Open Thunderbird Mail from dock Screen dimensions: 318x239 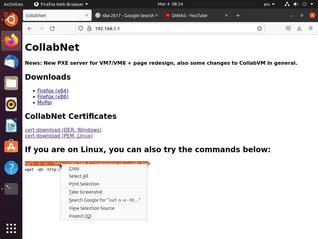coord(11,62)
